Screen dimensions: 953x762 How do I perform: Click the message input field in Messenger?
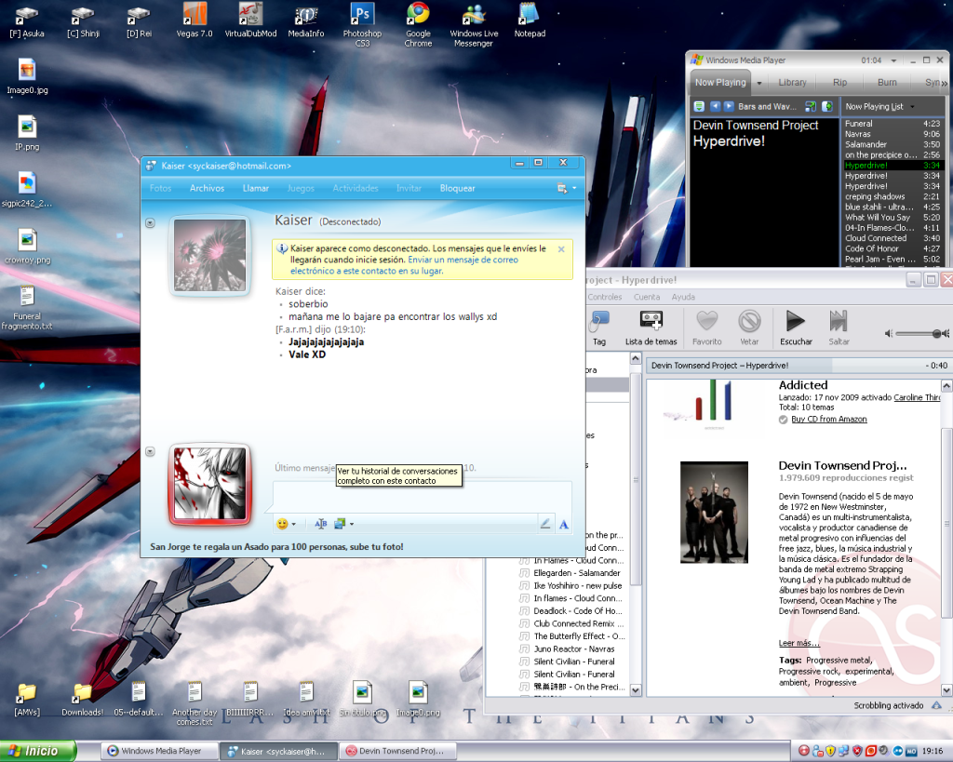click(x=423, y=497)
